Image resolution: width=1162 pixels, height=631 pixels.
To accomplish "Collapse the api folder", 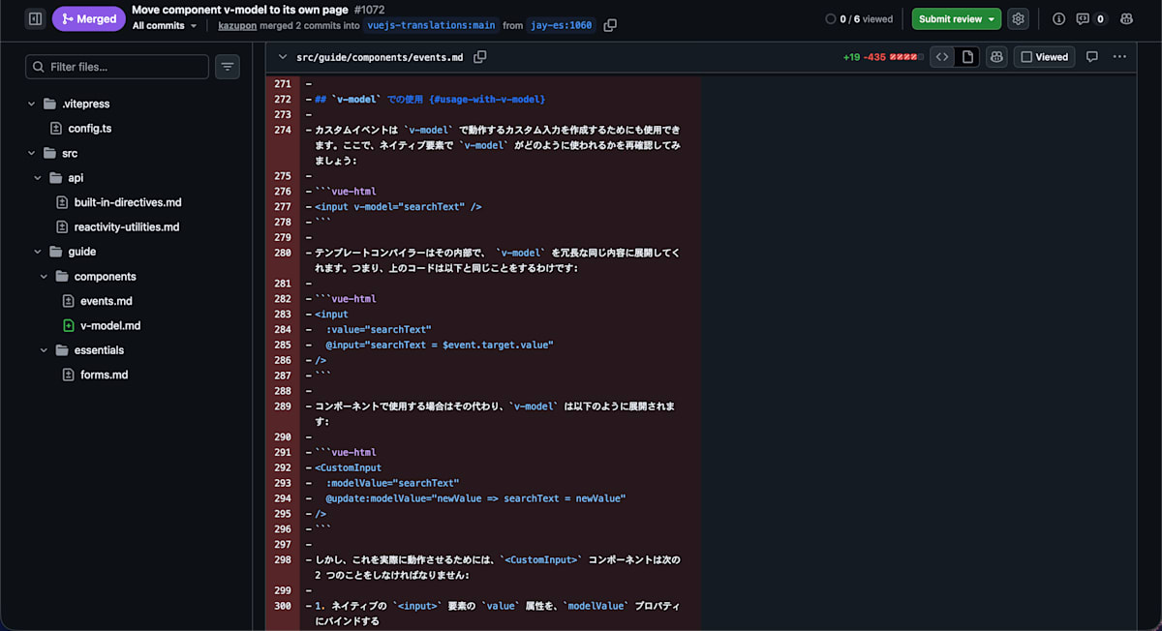I will pyautogui.click(x=38, y=178).
